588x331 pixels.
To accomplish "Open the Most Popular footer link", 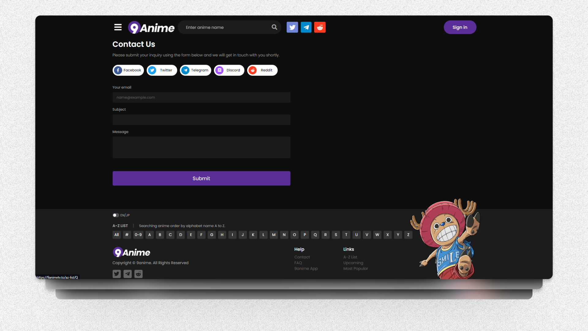I will pyautogui.click(x=356, y=268).
